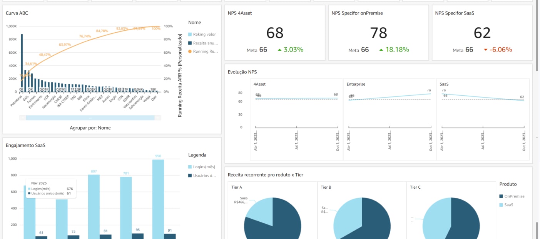The height and width of the screenshot is (239, 540).
Task: Click the 4Asset panel label in Evolução NPS
Action: 260,84
